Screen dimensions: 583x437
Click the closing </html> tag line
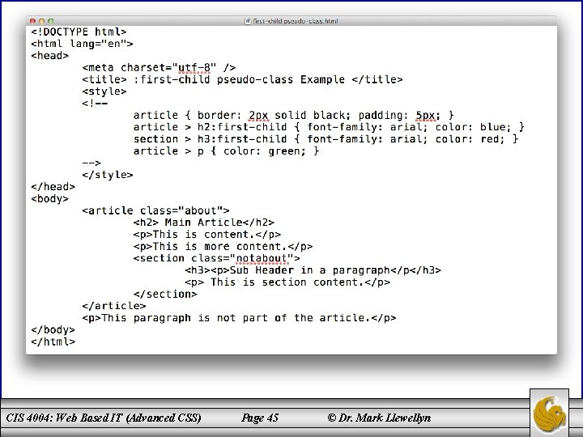53,342
